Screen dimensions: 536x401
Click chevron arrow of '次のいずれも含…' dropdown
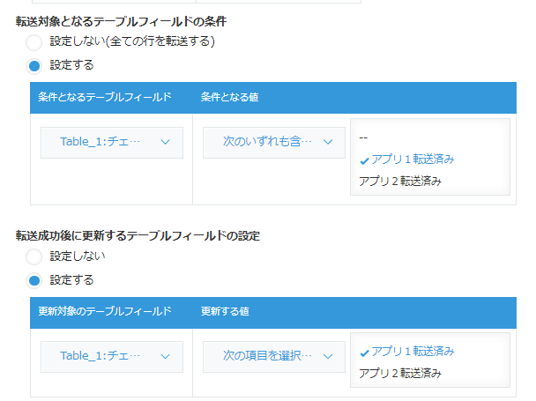pyautogui.click(x=327, y=142)
